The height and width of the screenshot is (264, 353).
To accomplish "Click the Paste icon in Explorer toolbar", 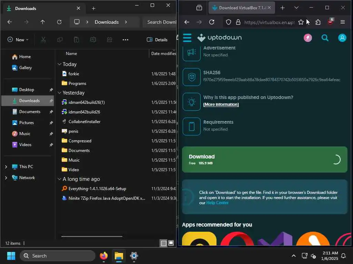I will point(76,40).
